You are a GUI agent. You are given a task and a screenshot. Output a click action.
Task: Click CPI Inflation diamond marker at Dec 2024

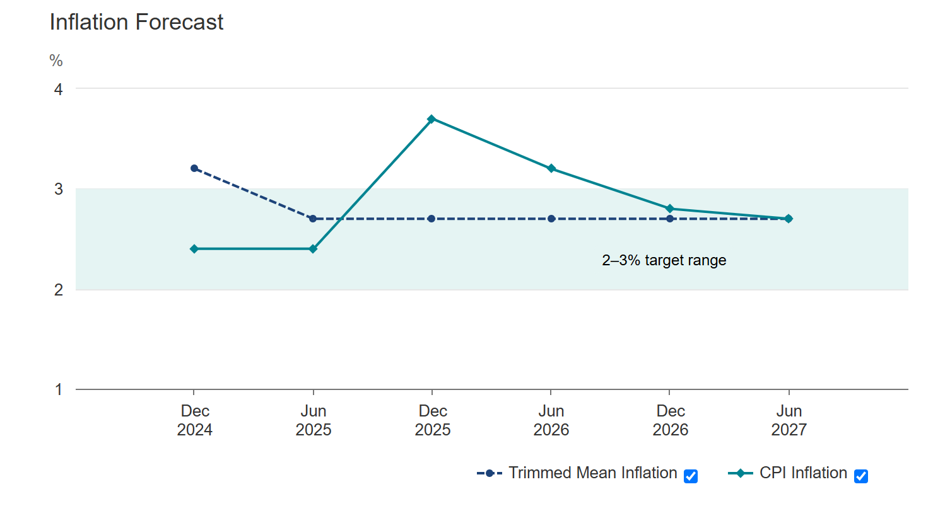(x=194, y=249)
